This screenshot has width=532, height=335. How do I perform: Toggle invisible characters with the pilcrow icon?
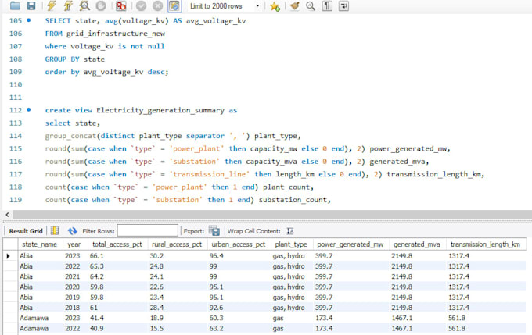(x=327, y=5)
